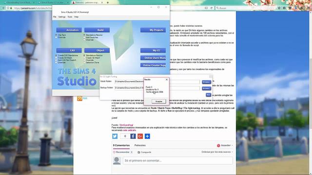Share the article via the Twitter icon
The width and height of the screenshot is (312, 175).
click(x=115, y=136)
